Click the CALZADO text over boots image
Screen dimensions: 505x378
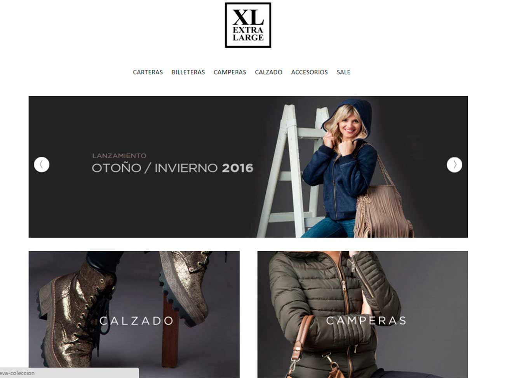tap(136, 321)
